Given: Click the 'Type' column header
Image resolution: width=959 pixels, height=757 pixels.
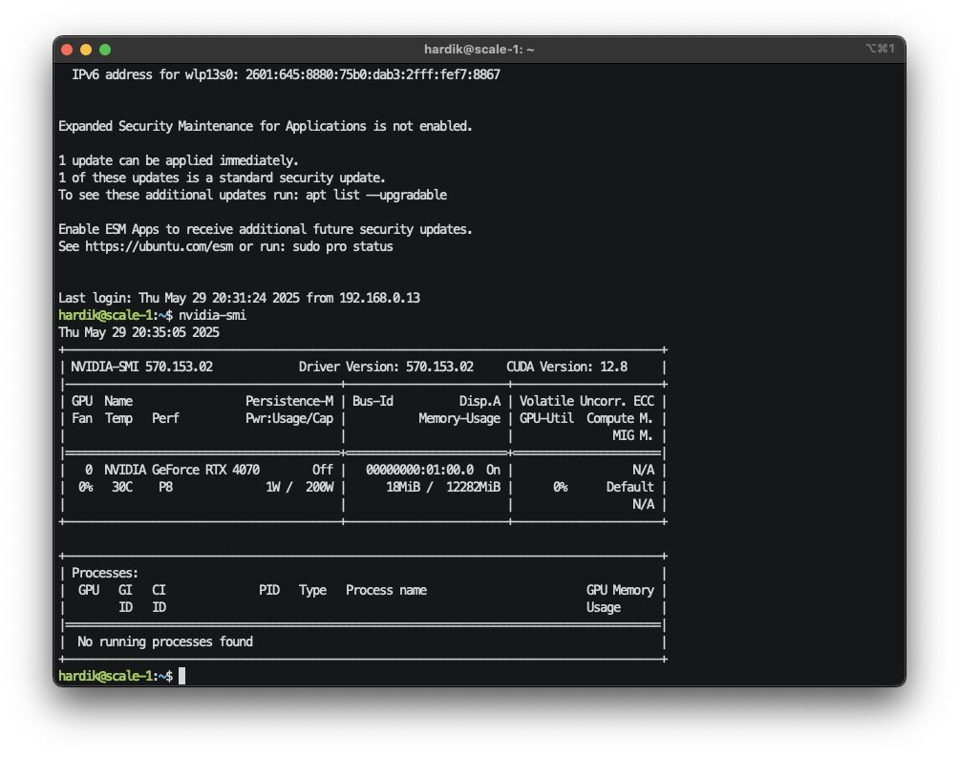Looking at the screenshot, I should click(x=312, y=590).
